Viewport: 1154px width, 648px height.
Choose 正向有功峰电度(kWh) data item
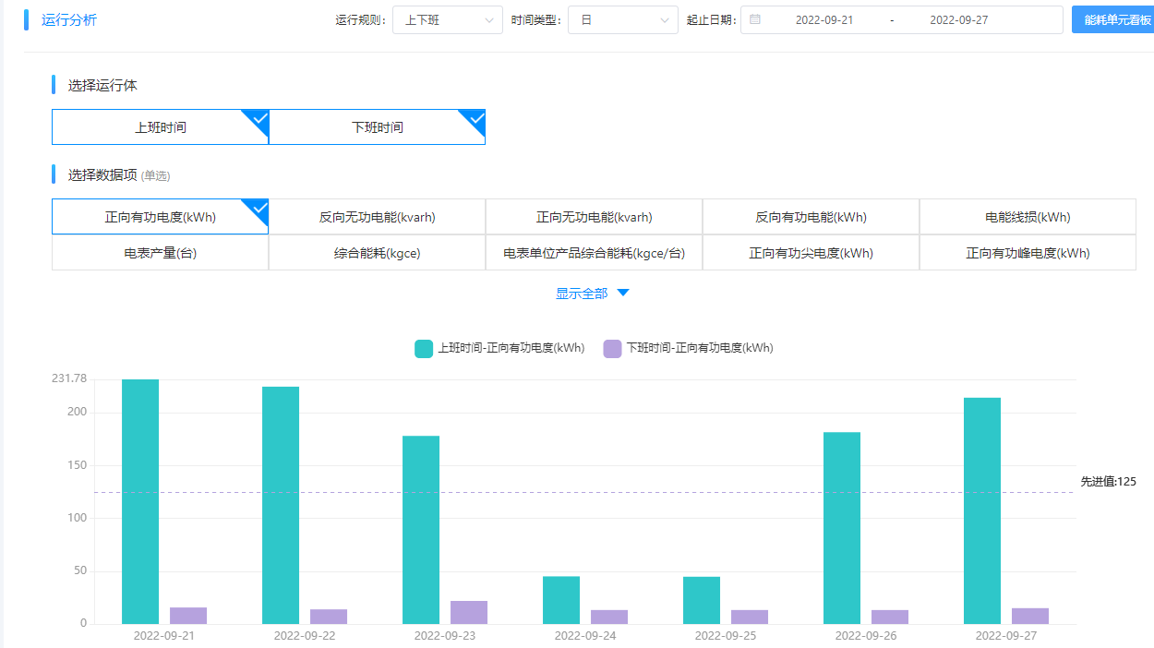1028,253
